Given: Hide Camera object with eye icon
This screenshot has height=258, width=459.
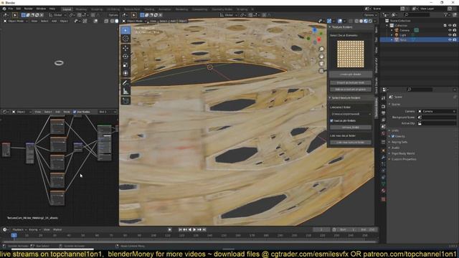Looking at the screenshot, I should pos(450,30).
